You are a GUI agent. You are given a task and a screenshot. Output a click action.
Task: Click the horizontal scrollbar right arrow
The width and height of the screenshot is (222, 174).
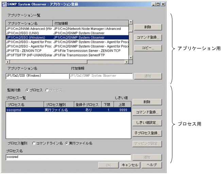tap(126, 62)
